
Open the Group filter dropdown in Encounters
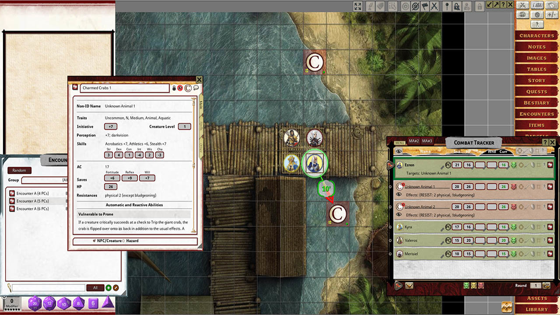44,180
